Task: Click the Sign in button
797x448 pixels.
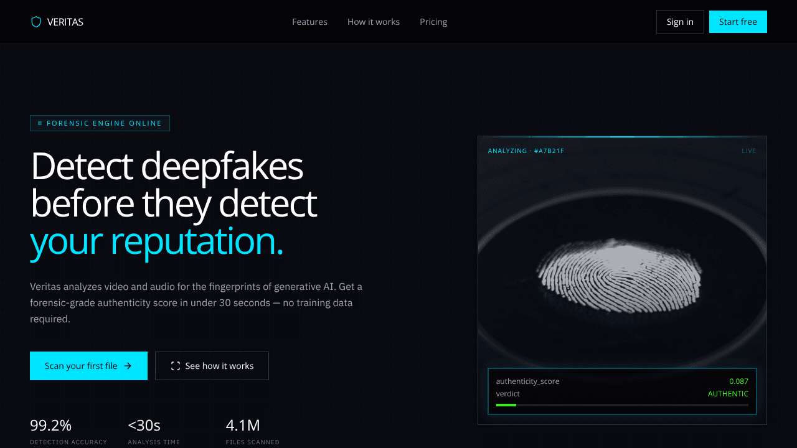Action: (680, 22)
